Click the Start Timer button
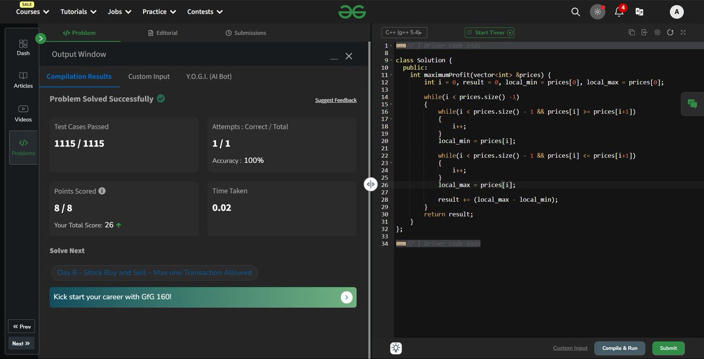This screenshot has height=359, width=704. (489, 33)
